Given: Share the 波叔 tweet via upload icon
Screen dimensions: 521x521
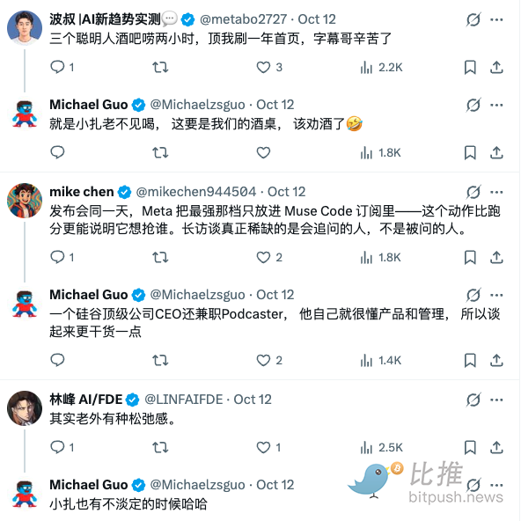Looking at the screenshot, I should pos(496,68).
